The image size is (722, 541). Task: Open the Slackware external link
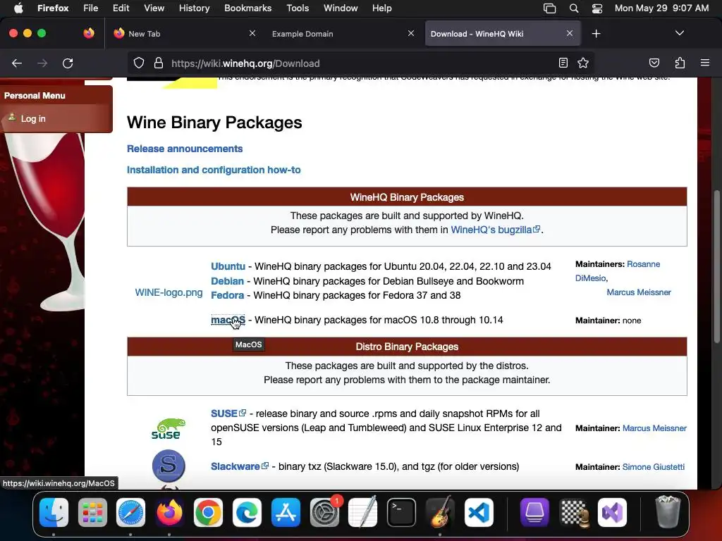click(x=240, y=466)
